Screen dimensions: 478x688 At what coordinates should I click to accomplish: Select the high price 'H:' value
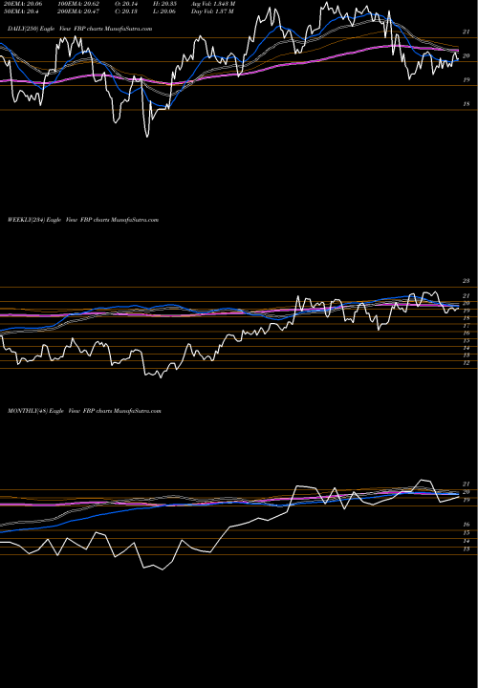165,4
